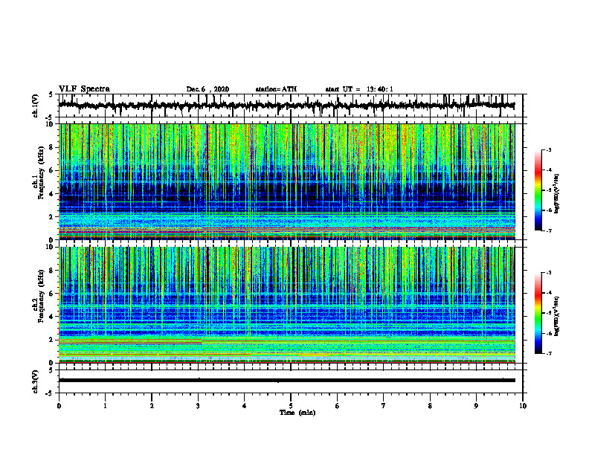Click time axis tick label "8"
This screenshot has height=455, width=589.
click(x=430, y=406)
